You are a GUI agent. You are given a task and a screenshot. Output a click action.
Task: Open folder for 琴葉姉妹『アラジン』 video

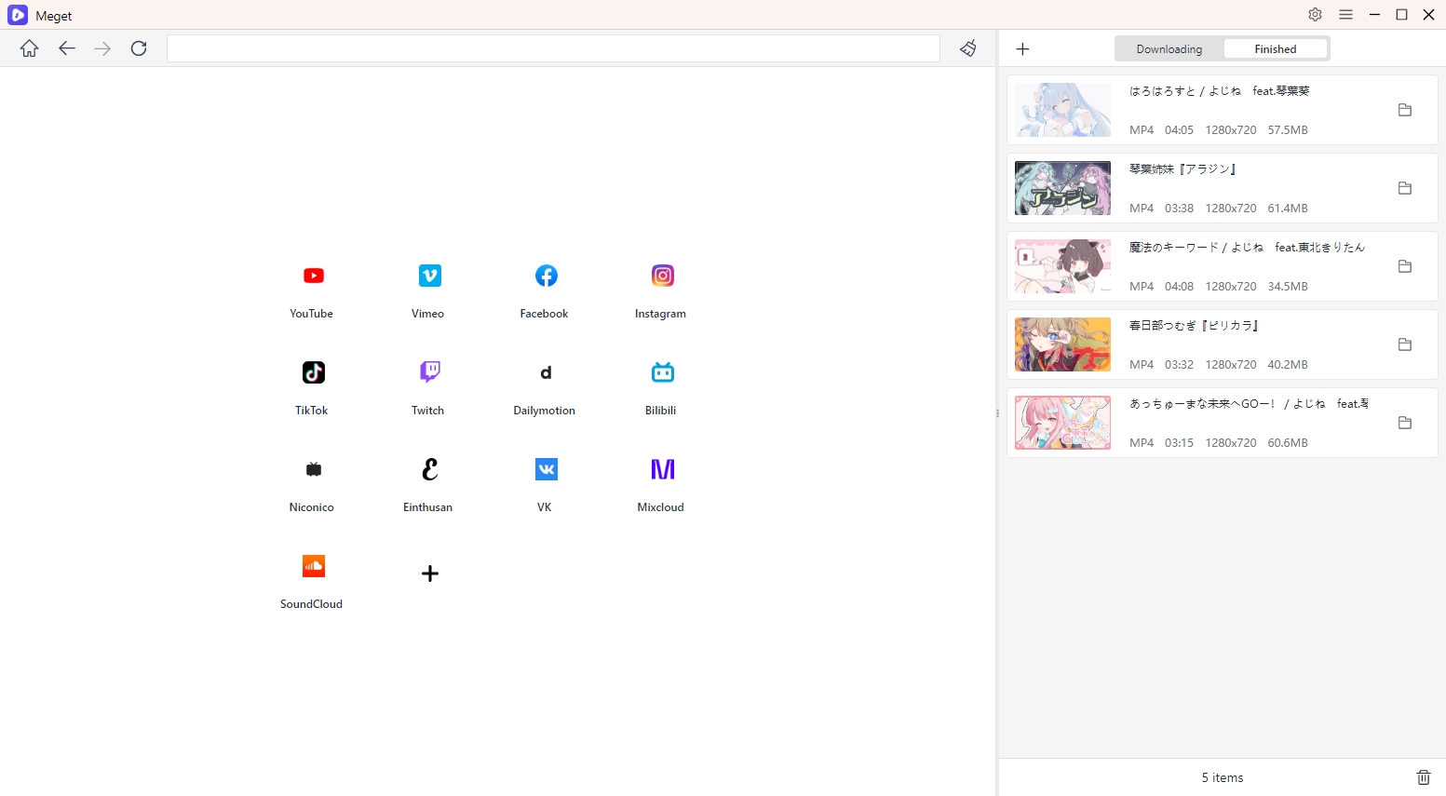click(1405, 188)
